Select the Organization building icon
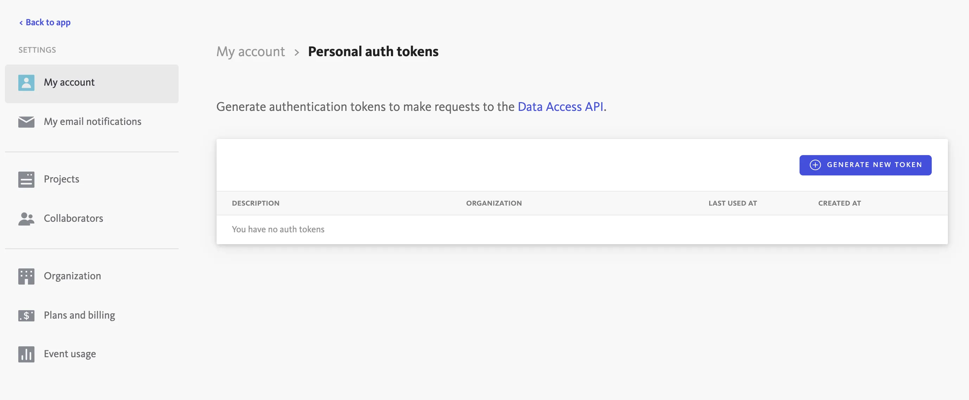 (26, 276)
